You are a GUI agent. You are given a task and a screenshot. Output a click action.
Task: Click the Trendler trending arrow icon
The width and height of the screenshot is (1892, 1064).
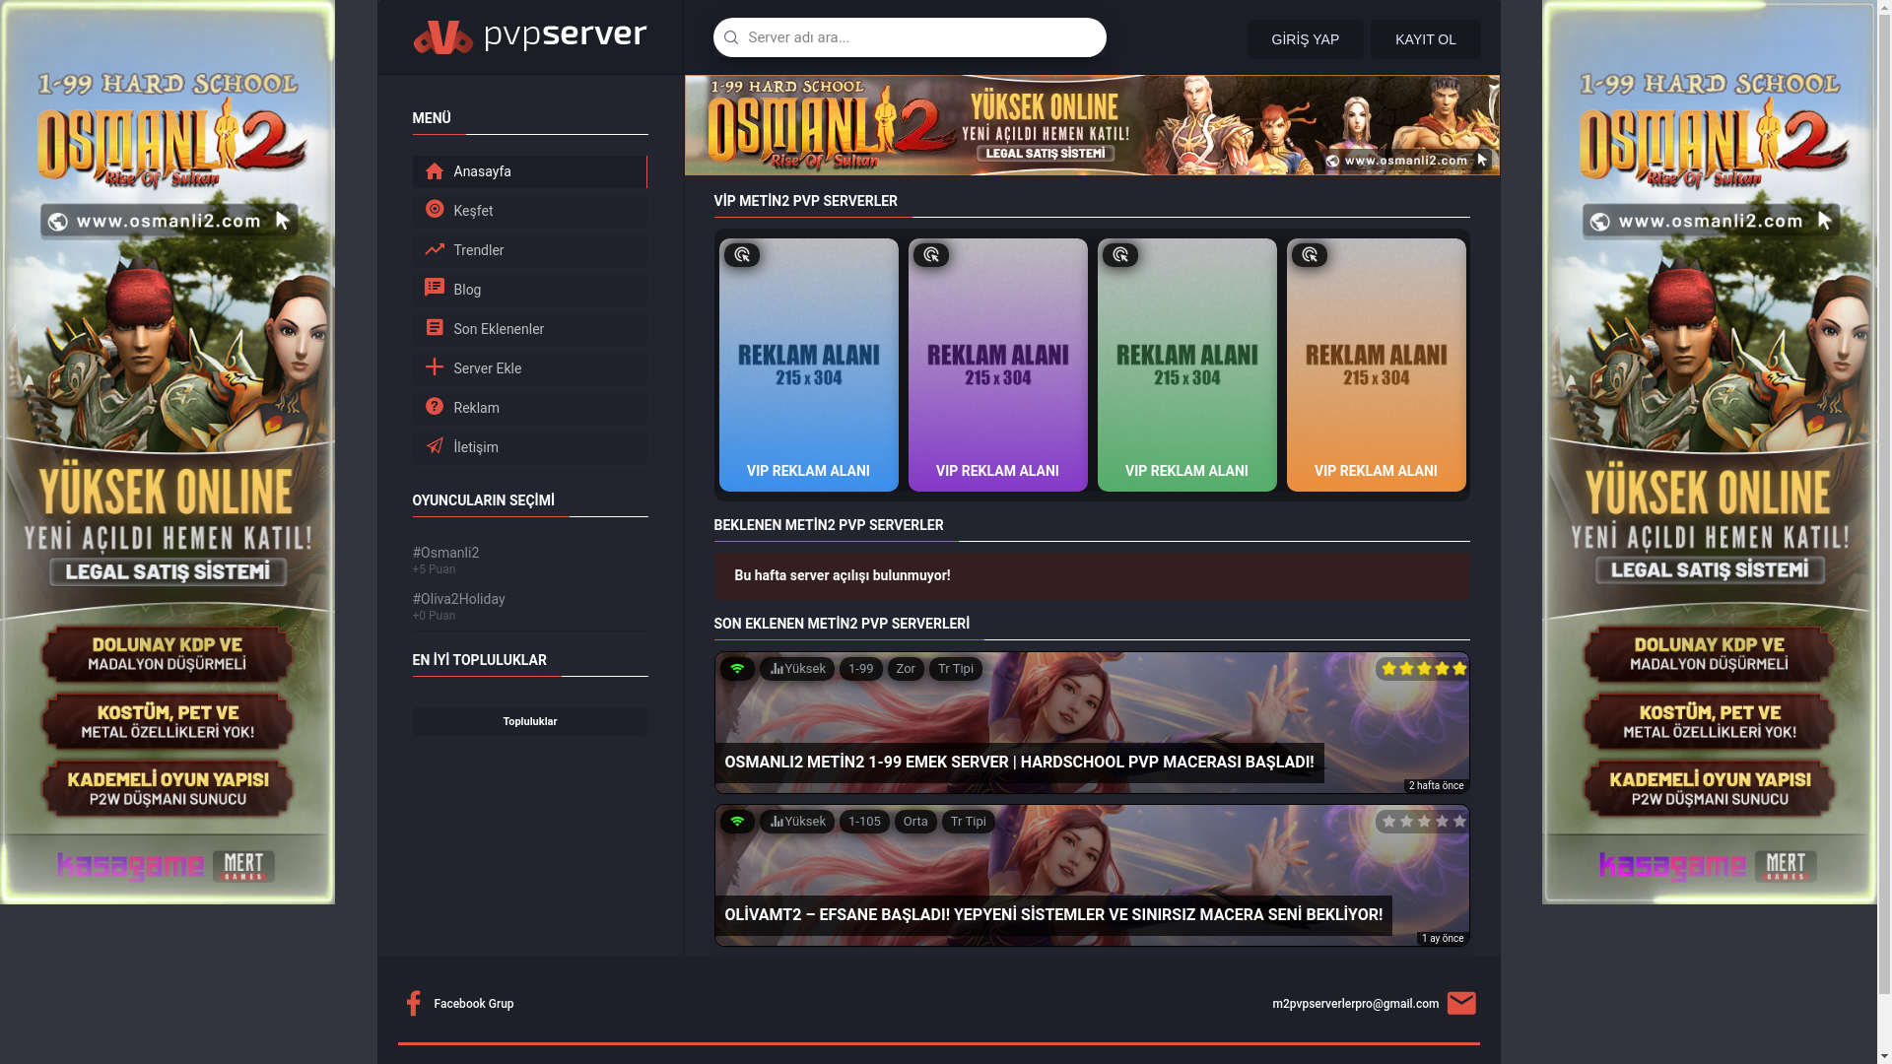pos(434,249)
